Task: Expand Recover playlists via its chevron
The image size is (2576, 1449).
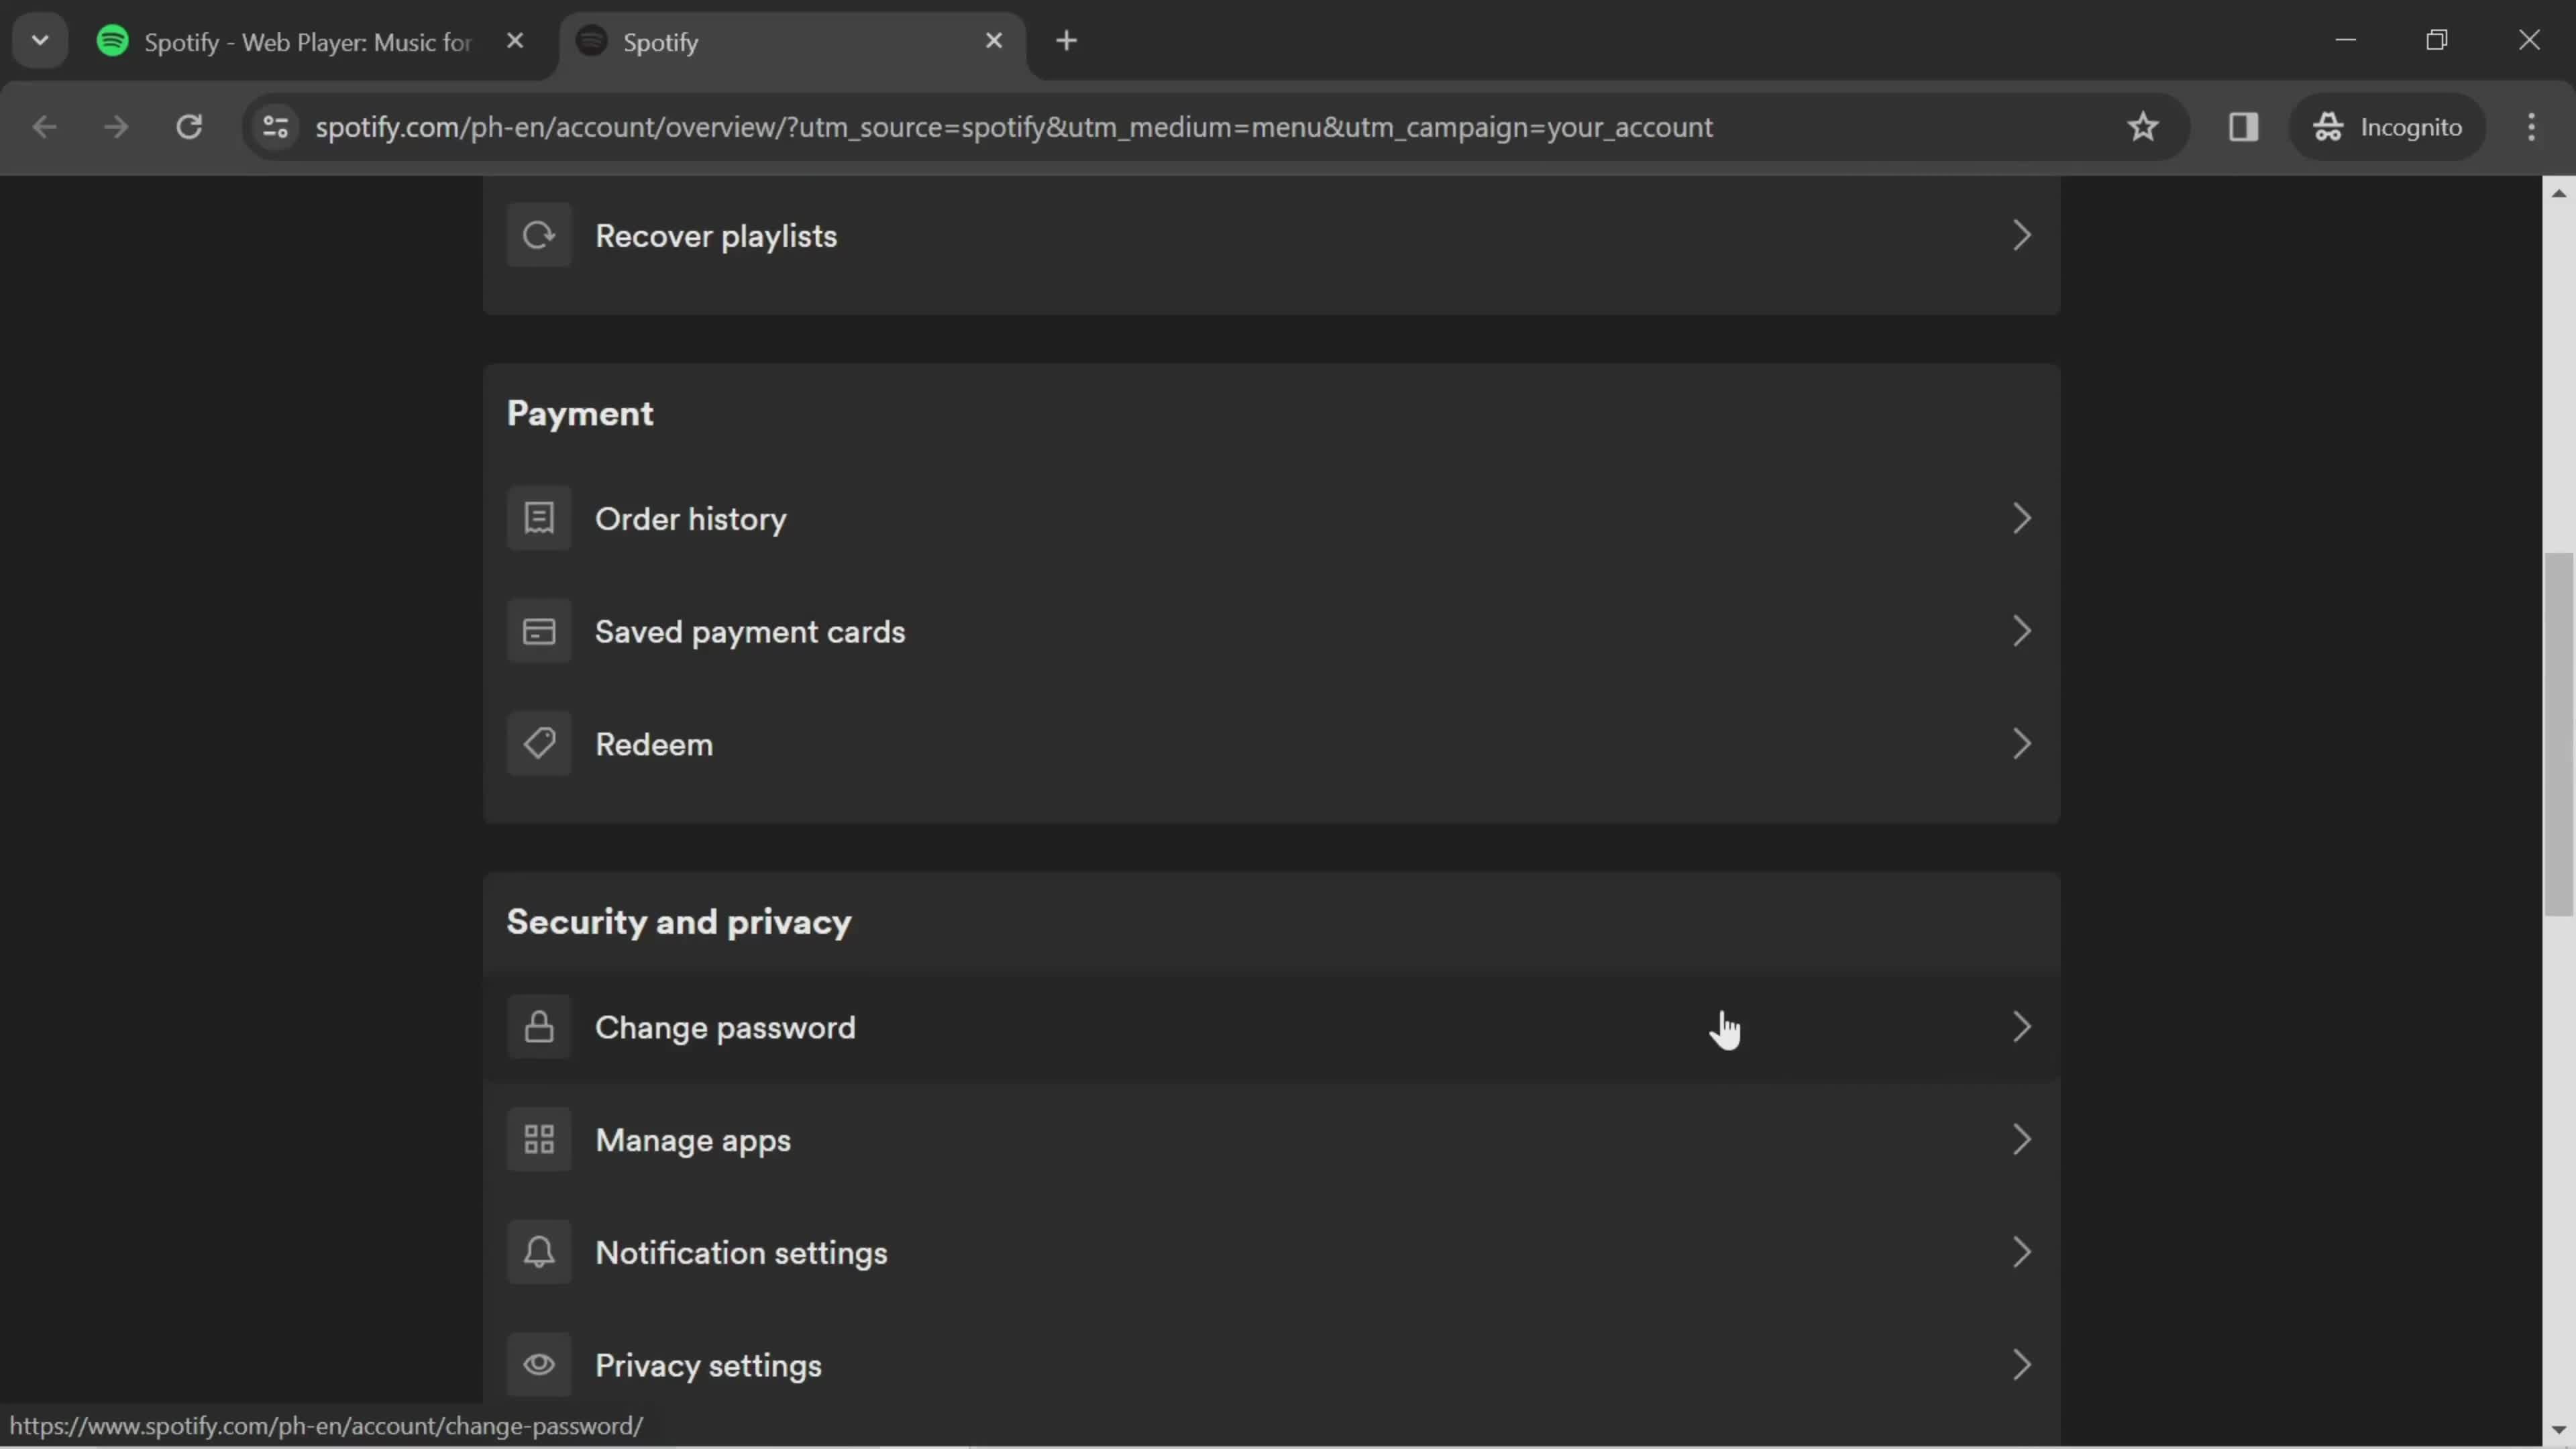Action: (x=2021, y=235)
